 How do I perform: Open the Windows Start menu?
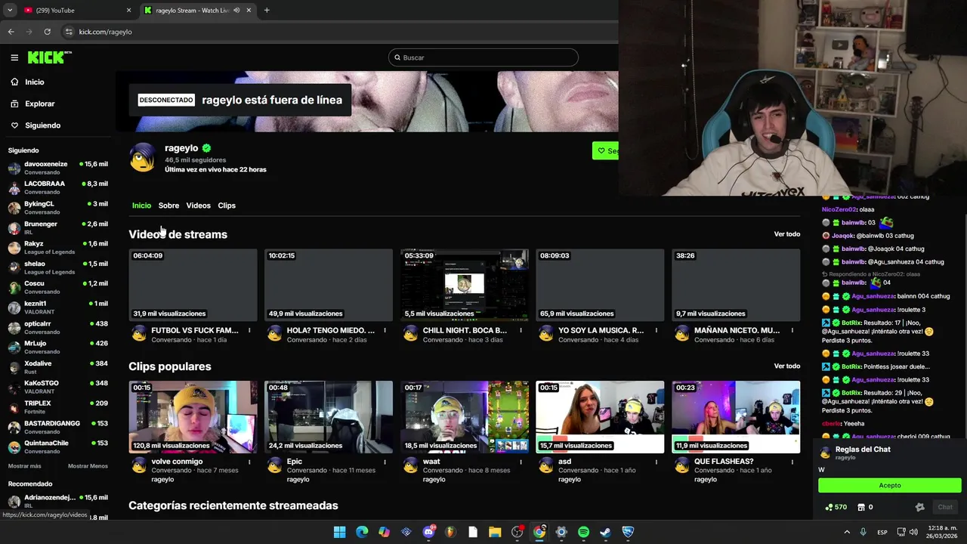[340, 532]
